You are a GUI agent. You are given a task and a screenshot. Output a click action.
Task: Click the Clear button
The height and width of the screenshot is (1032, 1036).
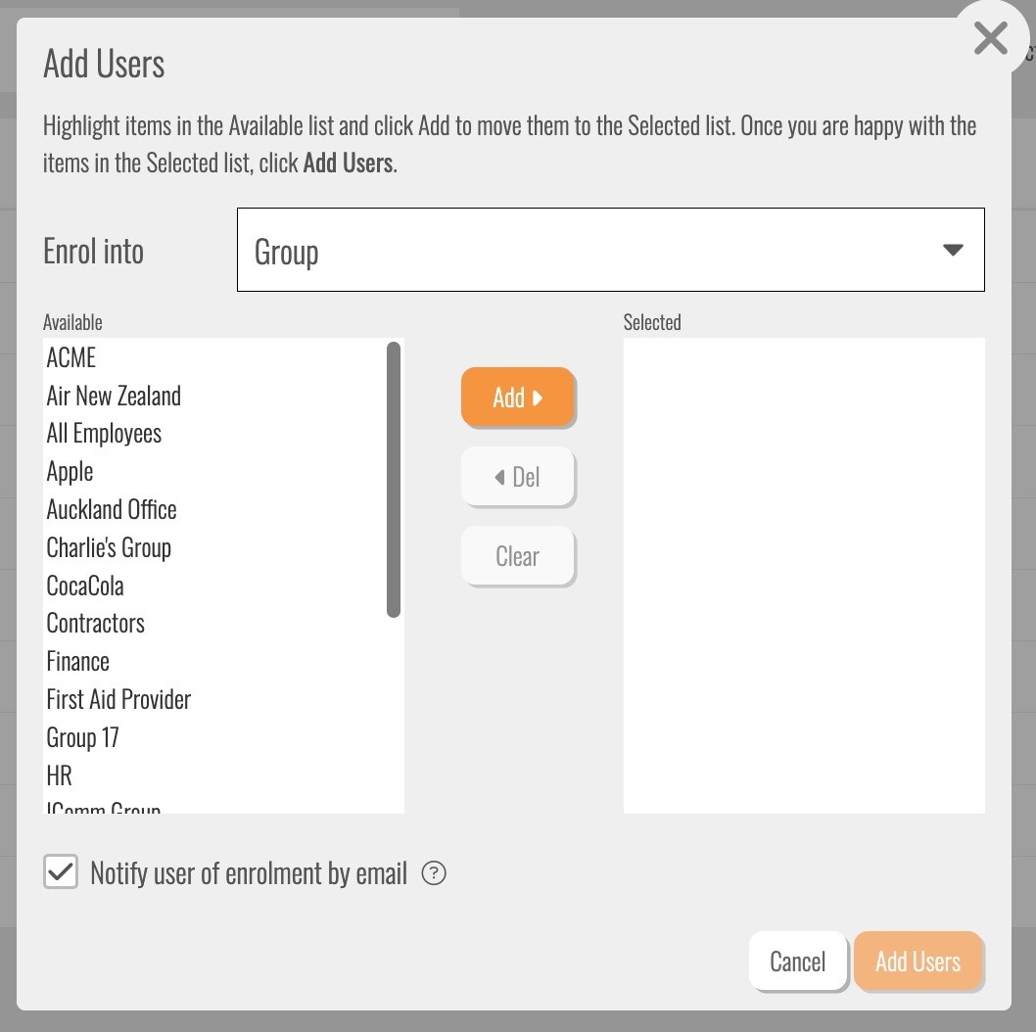[517, 556]
